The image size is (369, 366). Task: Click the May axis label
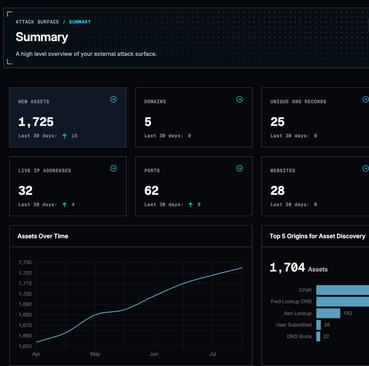point(95,354)
